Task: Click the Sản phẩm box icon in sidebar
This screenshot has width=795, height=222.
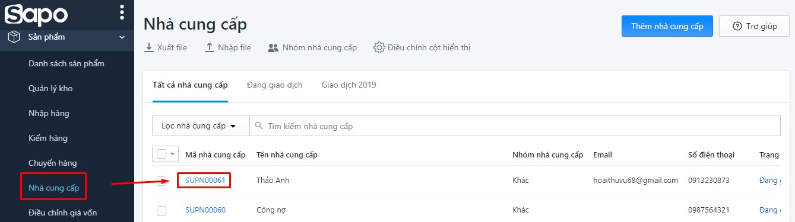Action: tap(14, 37)
